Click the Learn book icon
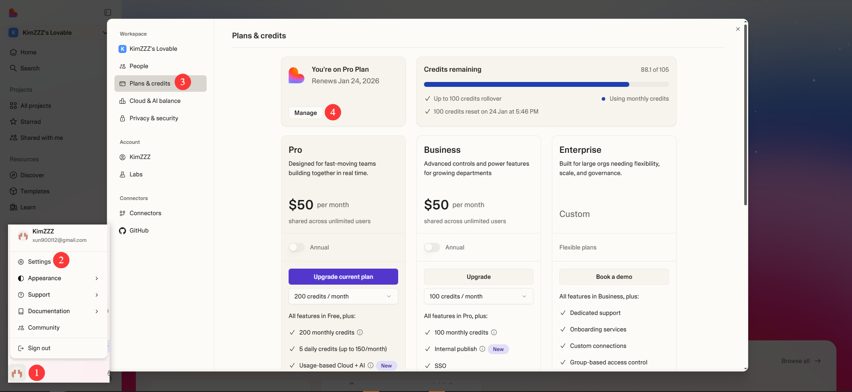Viewport: 852px width, 392px height. 13,207
